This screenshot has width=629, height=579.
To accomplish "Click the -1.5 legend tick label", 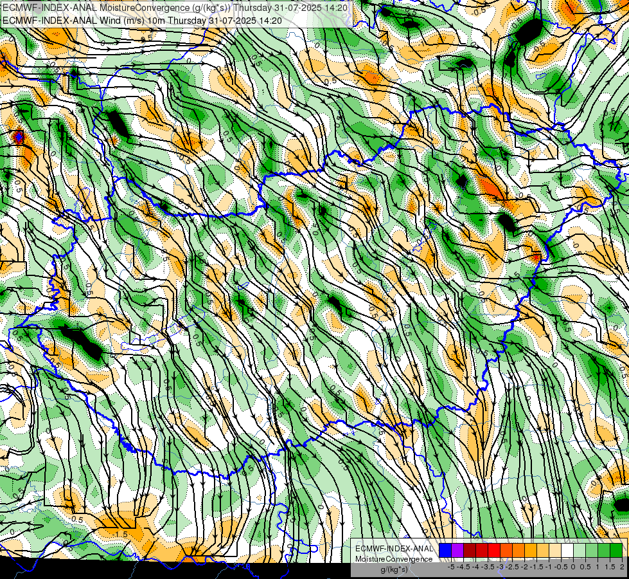I will [536, 567].
